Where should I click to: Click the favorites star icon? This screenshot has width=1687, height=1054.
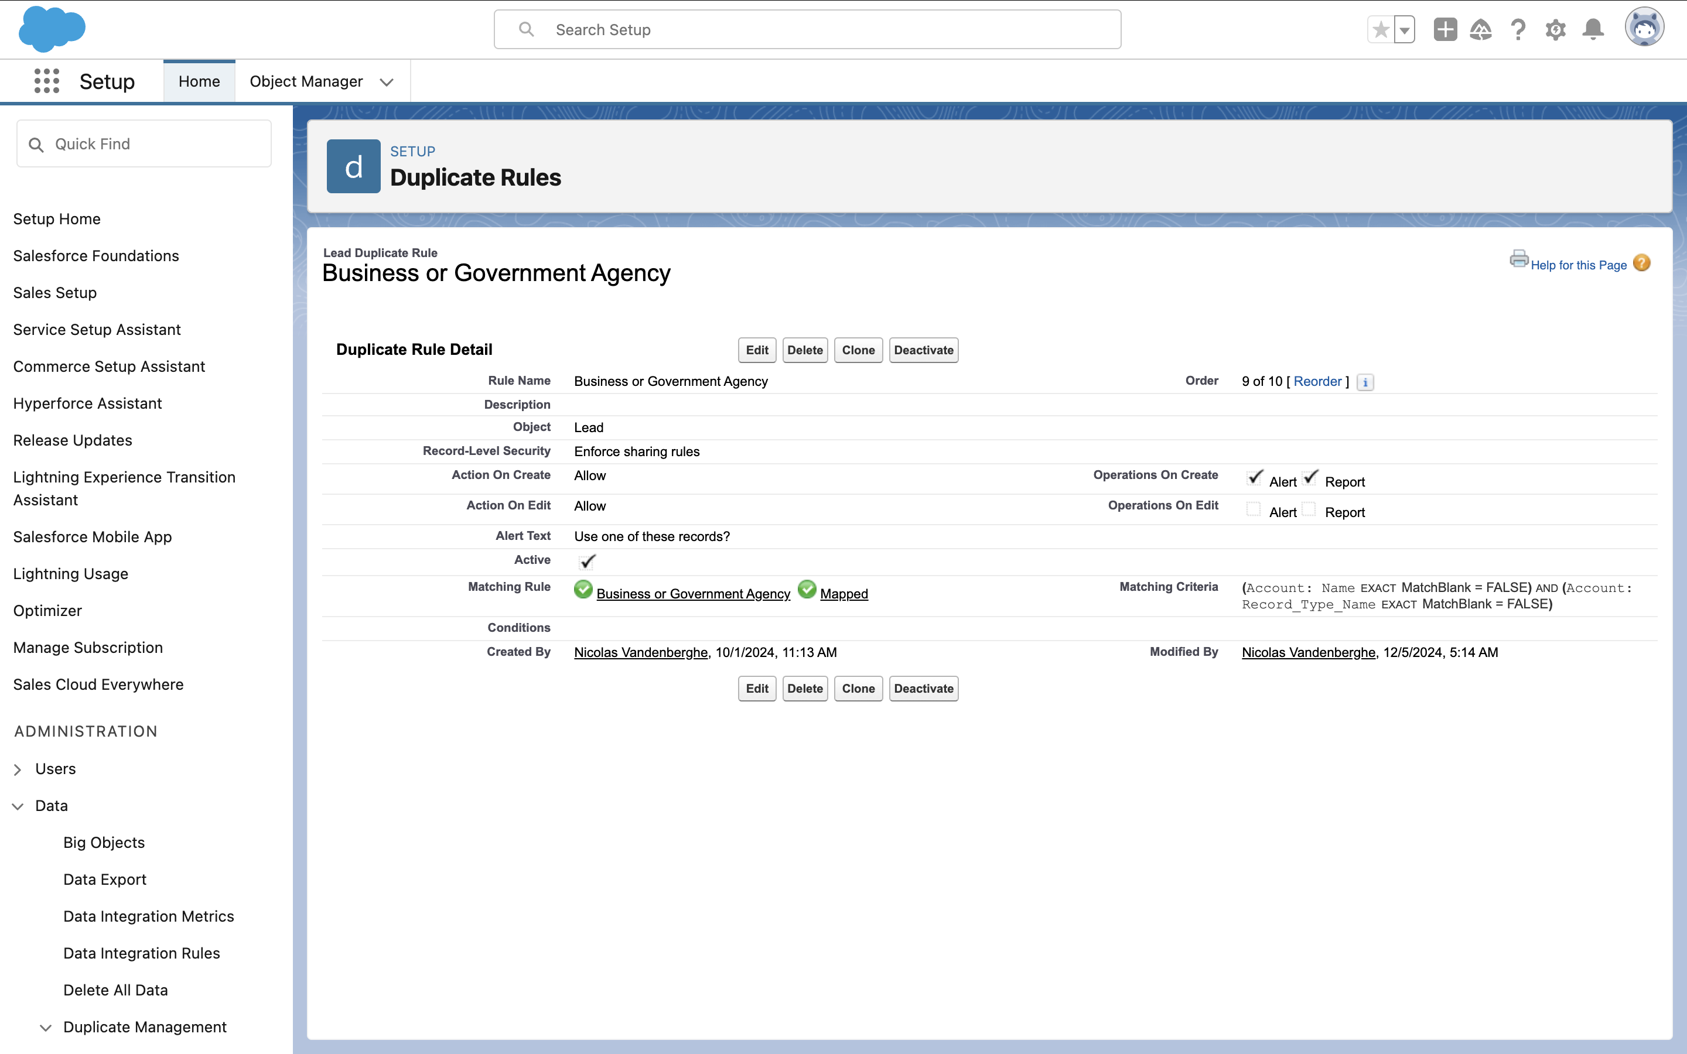(x=1380, y=29)
